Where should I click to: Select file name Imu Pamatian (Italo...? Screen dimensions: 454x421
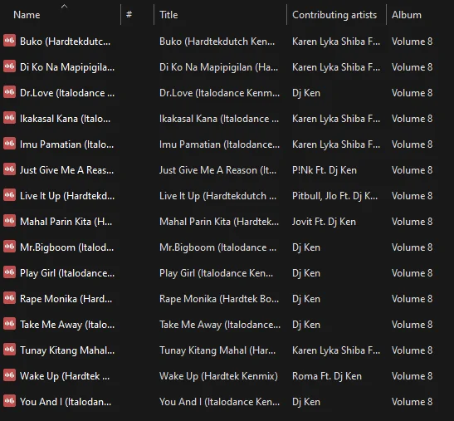67,144
